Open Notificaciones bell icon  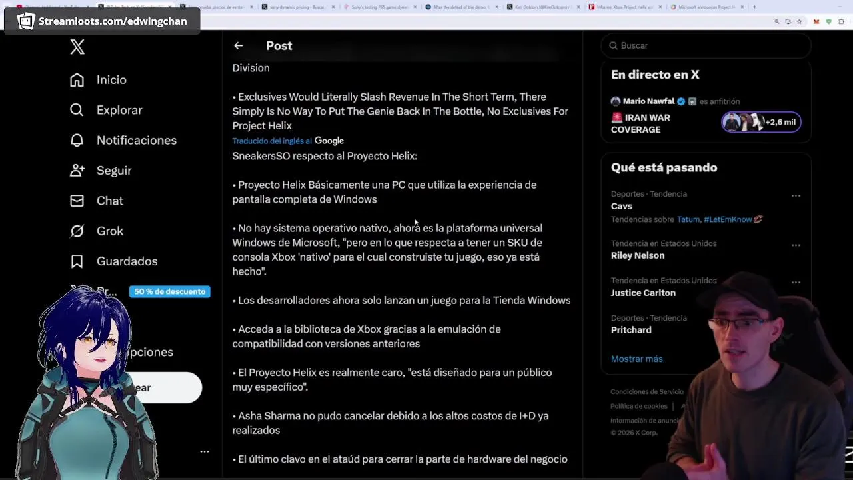(x=77, y=140)
